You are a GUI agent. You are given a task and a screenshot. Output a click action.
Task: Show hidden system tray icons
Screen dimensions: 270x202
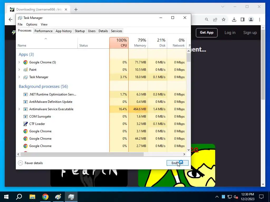pyautogui.click(x=217, y=197)
